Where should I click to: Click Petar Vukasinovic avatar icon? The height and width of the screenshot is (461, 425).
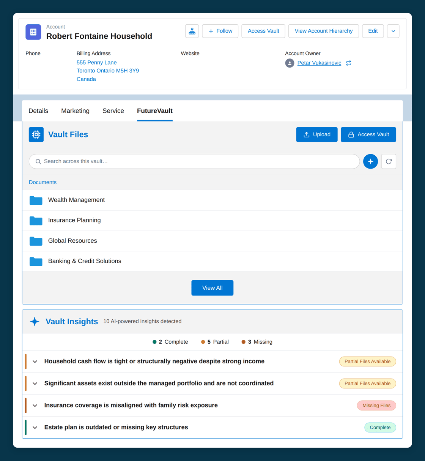click(x=290, y=63)
